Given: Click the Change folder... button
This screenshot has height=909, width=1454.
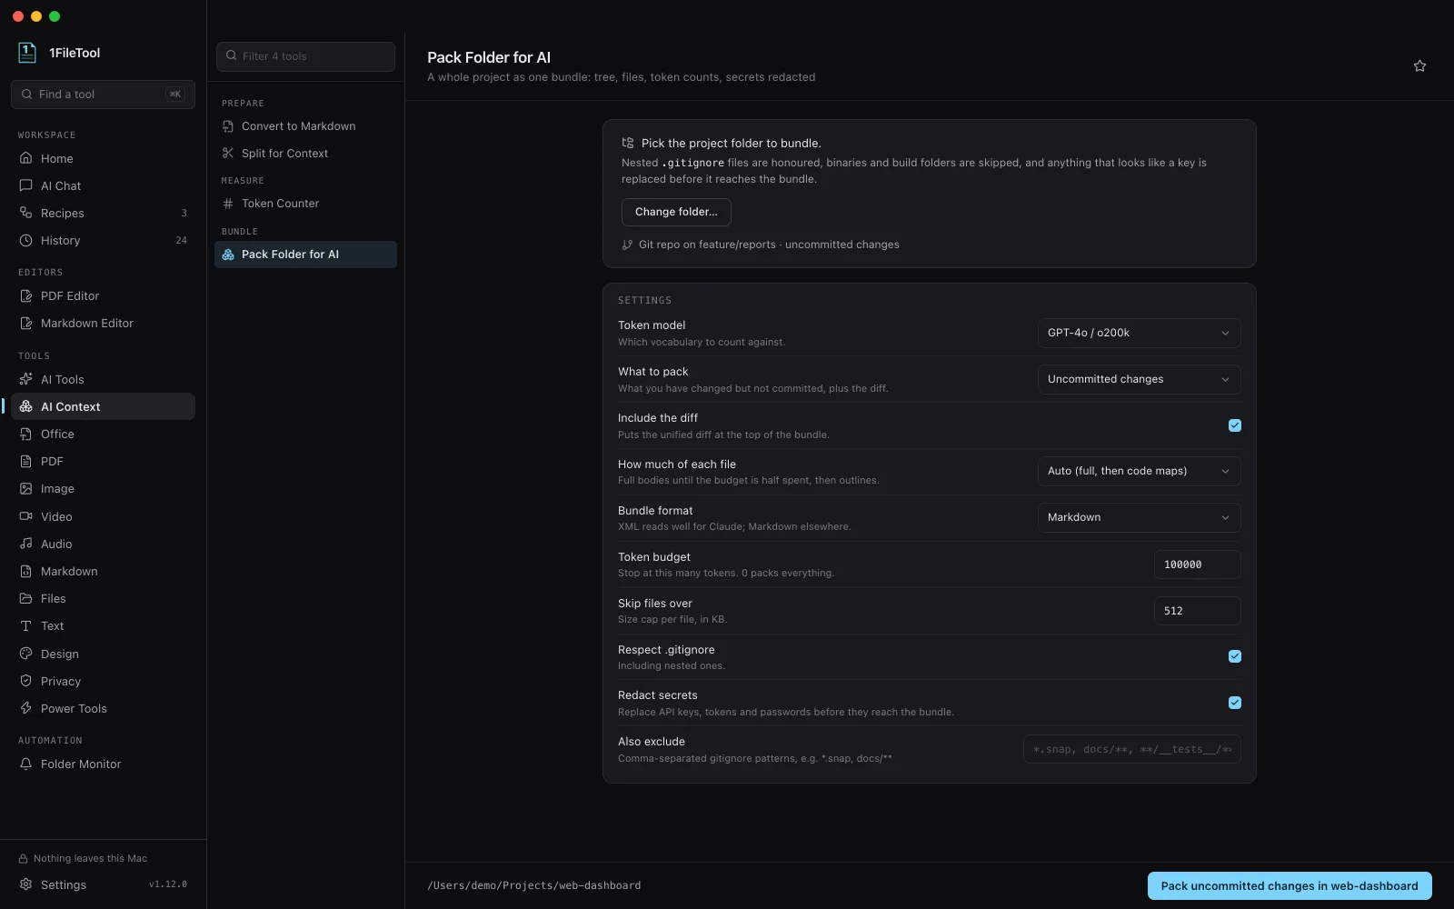Looking at the screenshot, I should (676, 212).
